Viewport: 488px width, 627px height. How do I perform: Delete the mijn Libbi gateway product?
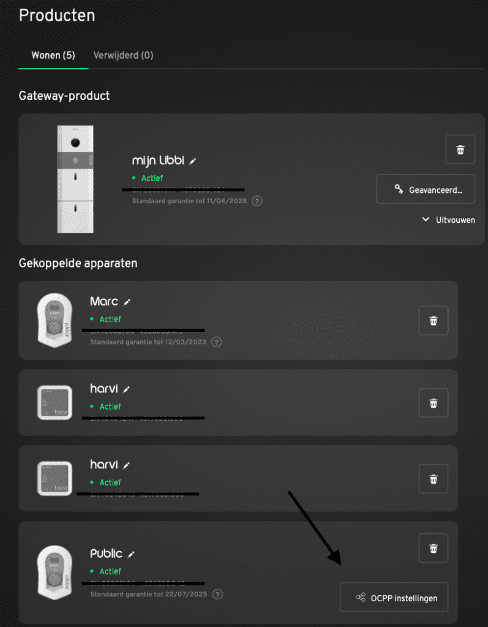coord(460,149)
